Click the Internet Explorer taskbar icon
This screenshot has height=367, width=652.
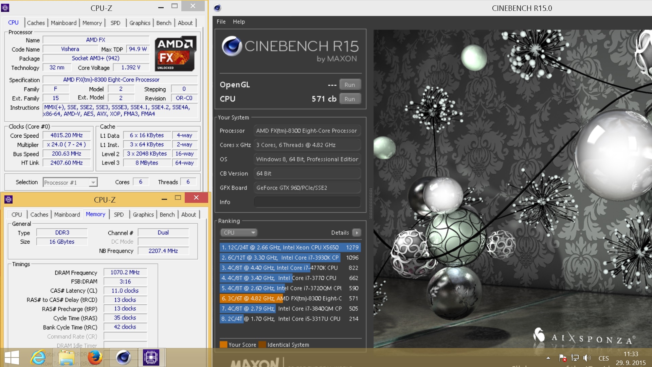(x=38, y=357)
